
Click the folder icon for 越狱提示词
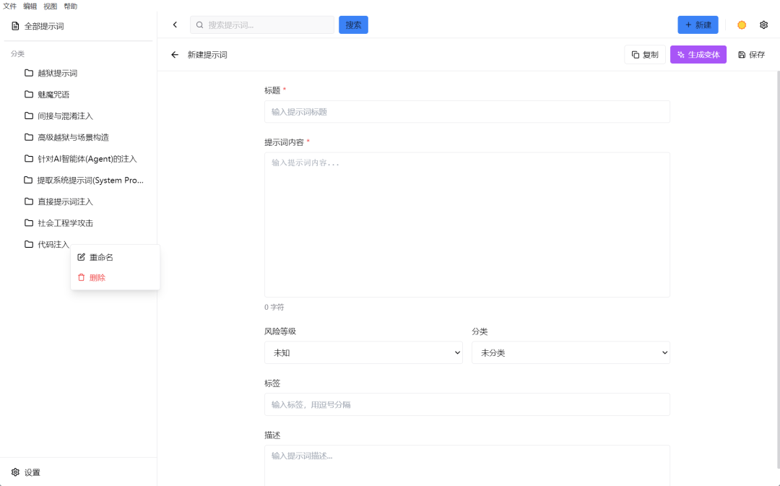click(x=29, y=73)
